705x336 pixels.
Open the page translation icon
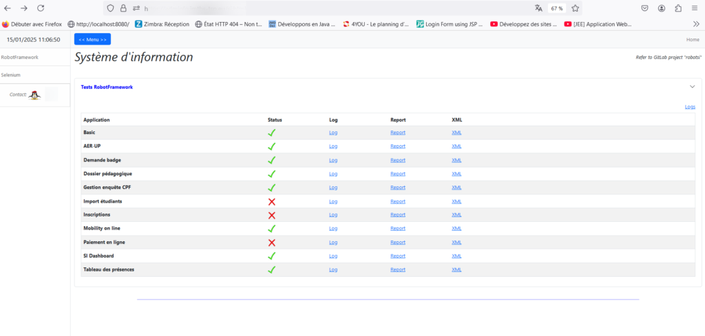(538, 8)
